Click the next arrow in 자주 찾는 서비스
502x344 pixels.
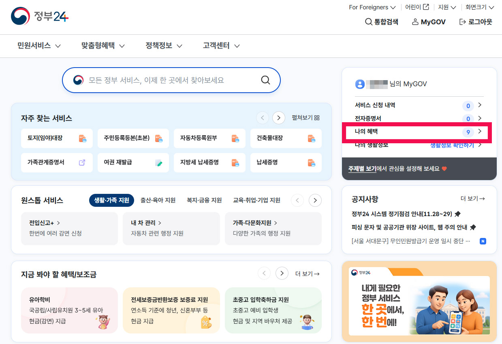coord(278,117)
